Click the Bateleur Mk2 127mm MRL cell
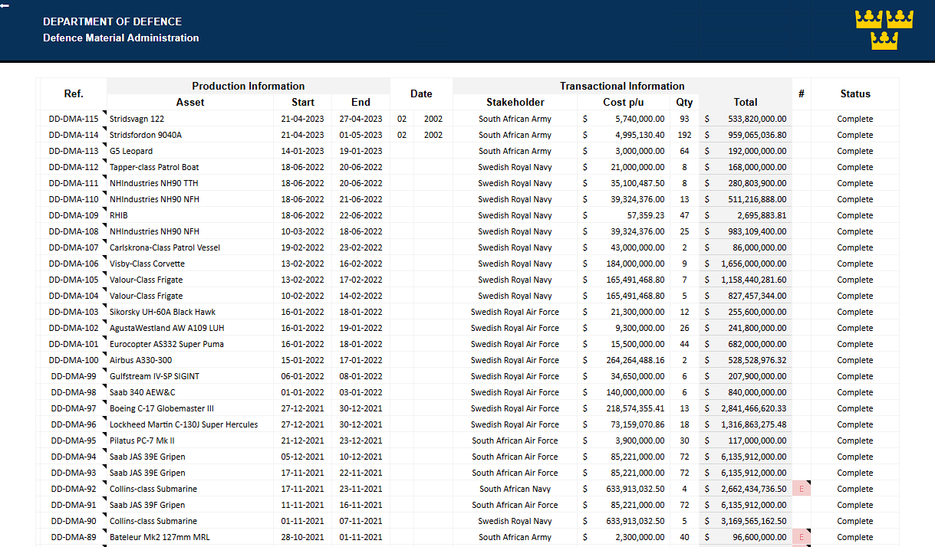The height and width of the screenshot is (547, 935). click(x=190, y=537)
